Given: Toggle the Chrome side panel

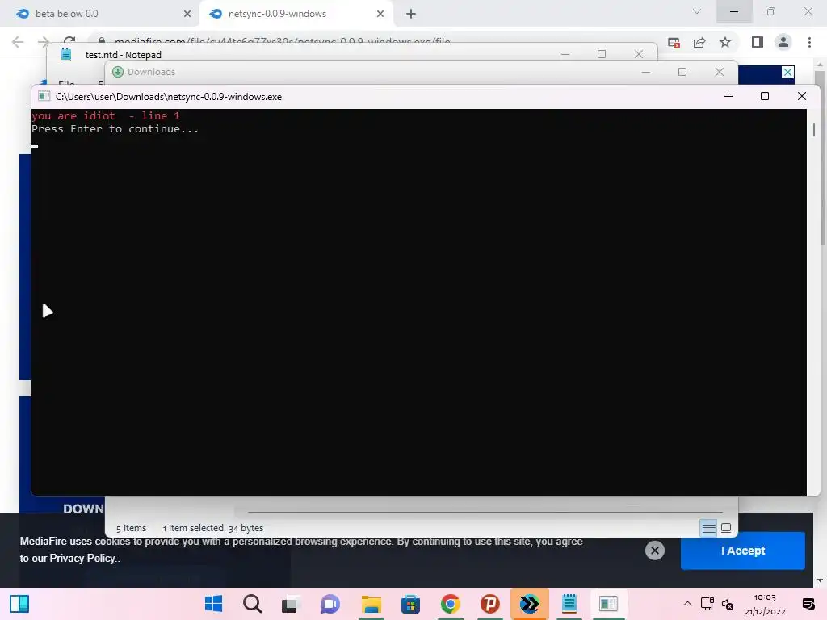Looking at the screenshot, I should [x=758, y=42].
